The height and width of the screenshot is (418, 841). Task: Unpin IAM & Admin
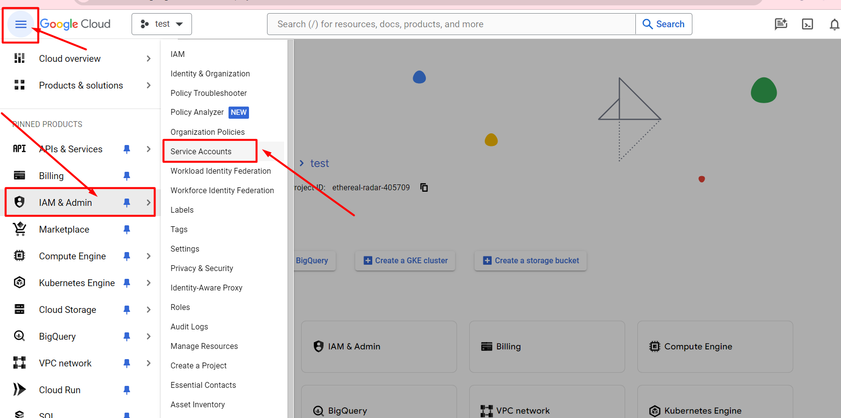tap(127, 202)
